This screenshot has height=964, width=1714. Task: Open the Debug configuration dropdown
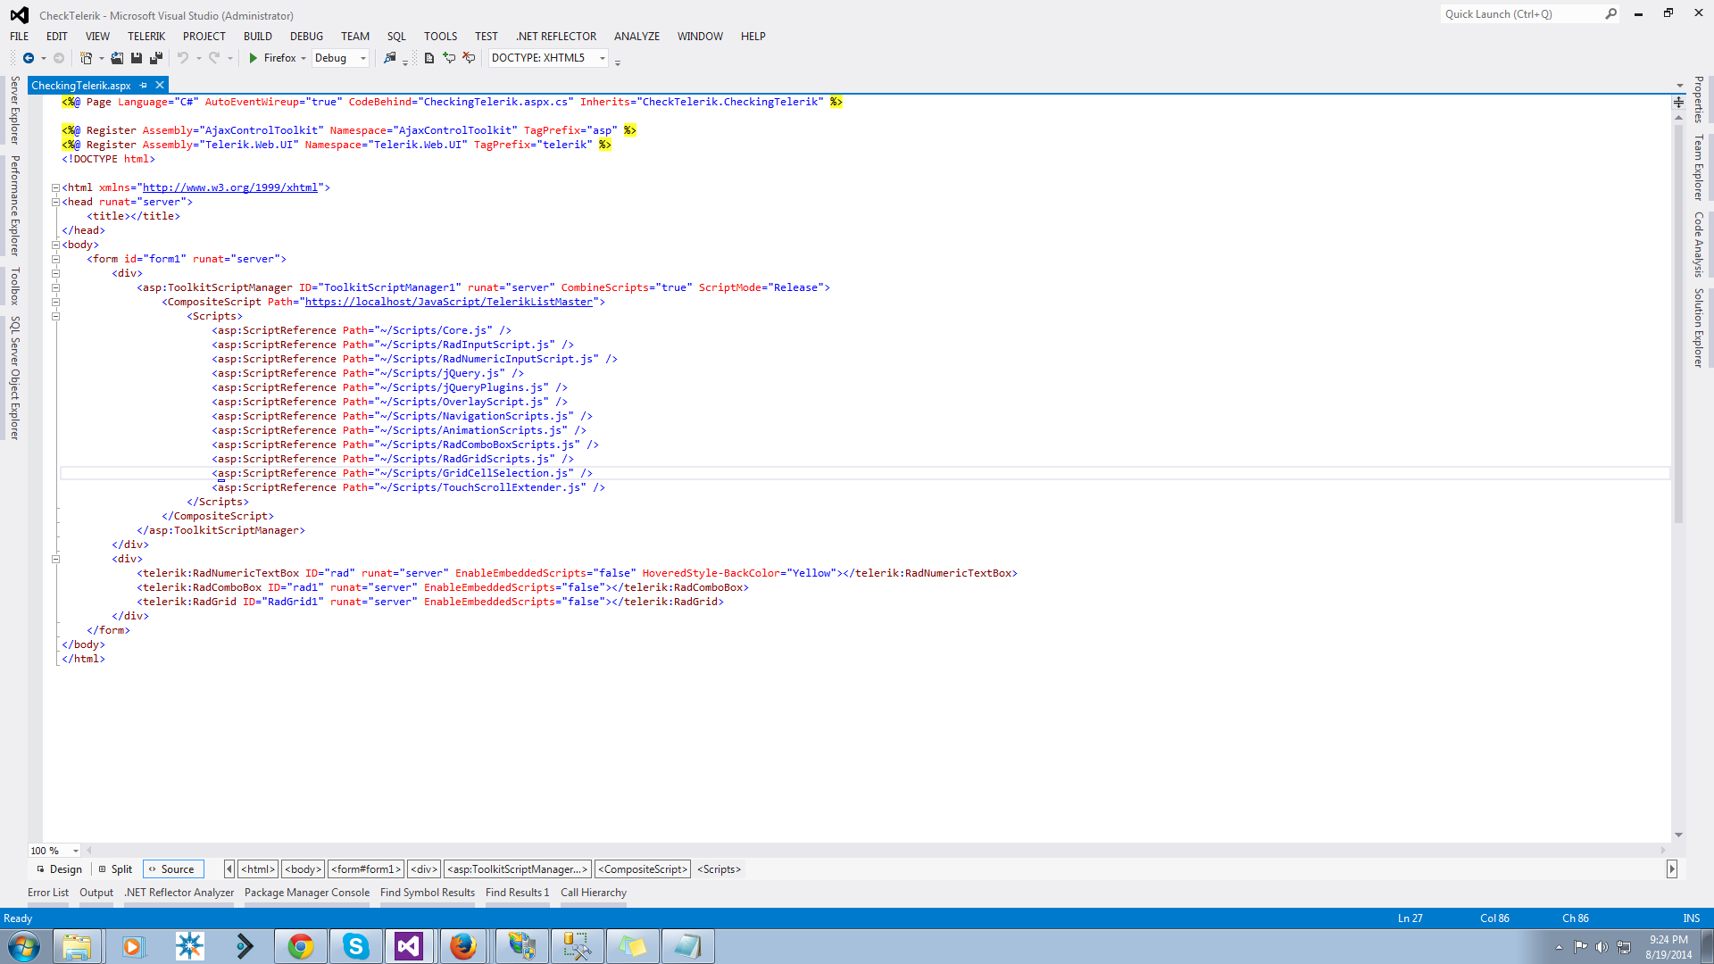pos(362,58)
